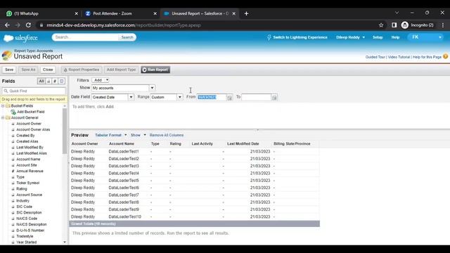Screen dimensions: 450x253
Task: Click the site info lock icon
Action: (41, 25)
